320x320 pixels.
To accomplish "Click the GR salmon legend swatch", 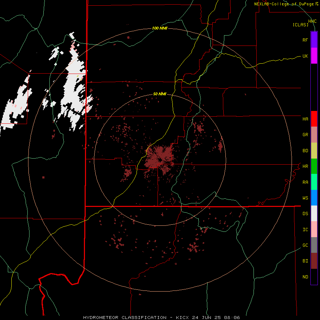I will coord(314,135).
